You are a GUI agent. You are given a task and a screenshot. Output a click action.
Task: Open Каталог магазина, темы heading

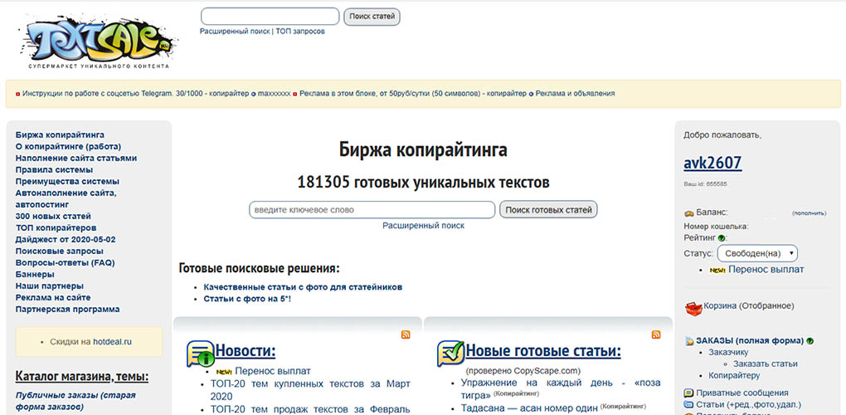click(82, 376)
